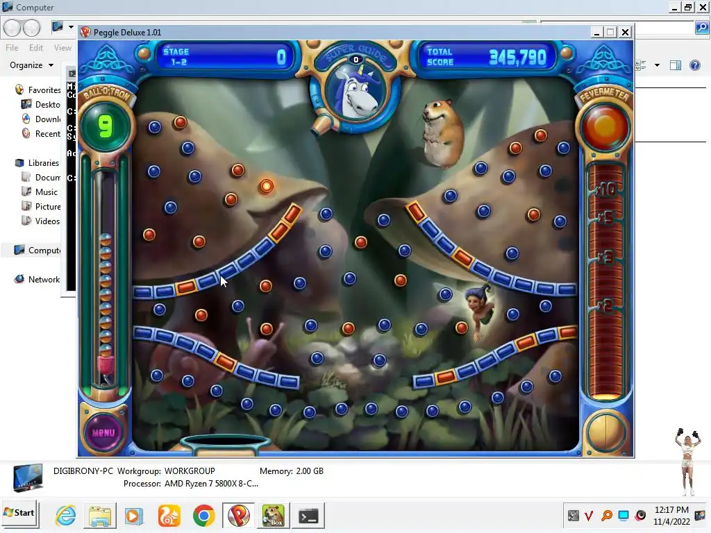Click the Super Guide counter badge

coord(356,60)
